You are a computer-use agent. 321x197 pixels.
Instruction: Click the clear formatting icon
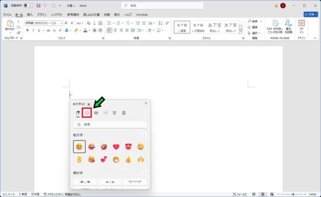pos(88,23)
